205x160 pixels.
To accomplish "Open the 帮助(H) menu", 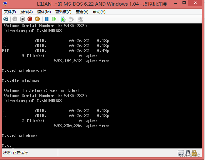I will pos(99,12).
